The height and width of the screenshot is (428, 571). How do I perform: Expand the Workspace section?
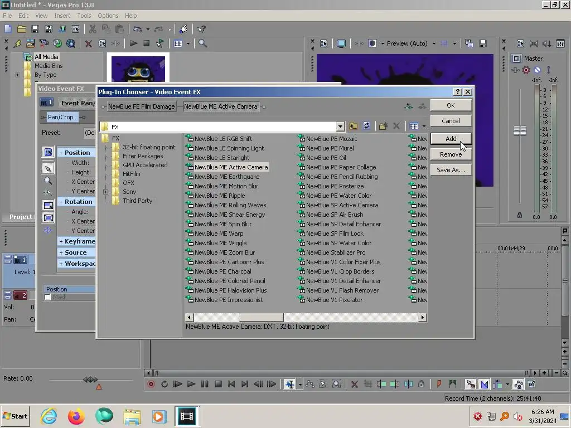(61, 264)
